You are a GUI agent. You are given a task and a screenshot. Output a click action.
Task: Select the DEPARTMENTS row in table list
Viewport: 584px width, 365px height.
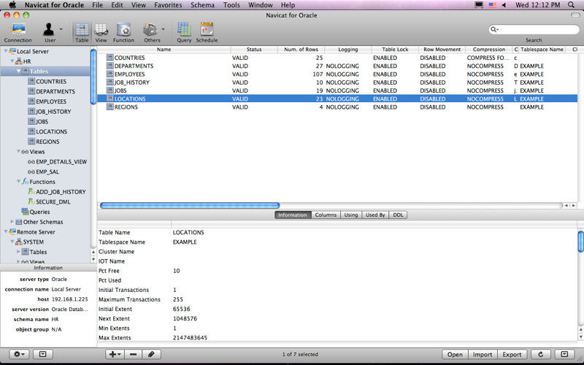click(337, 66)
